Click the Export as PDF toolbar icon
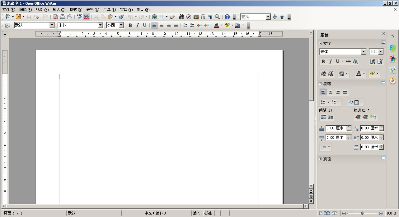 [x=55, y=17]
